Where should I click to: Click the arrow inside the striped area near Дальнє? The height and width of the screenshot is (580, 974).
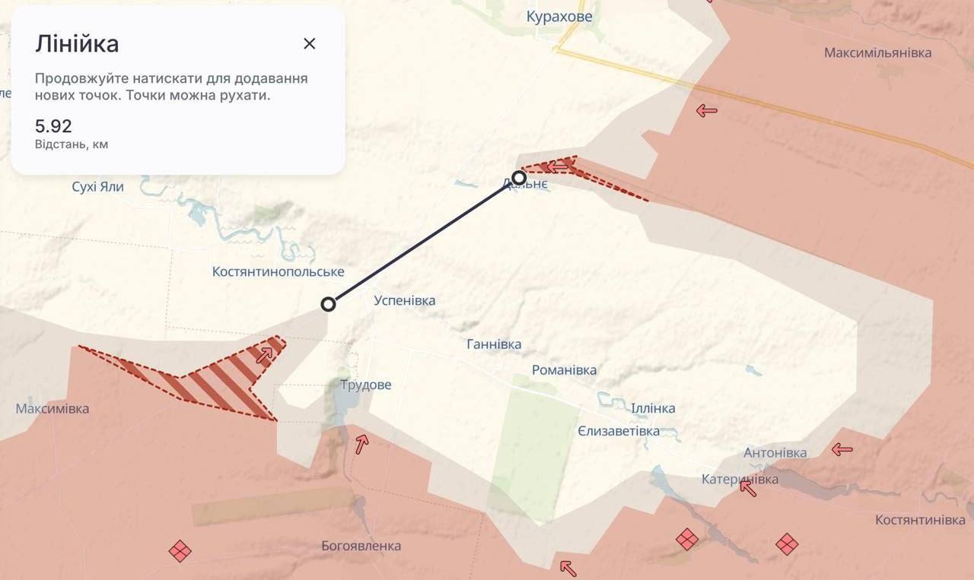tap(559, 166)
